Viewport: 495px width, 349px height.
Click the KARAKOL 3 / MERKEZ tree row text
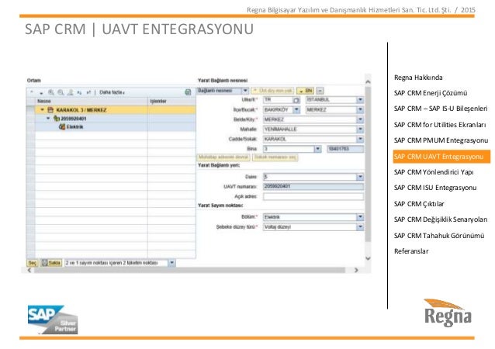(81, 110)
